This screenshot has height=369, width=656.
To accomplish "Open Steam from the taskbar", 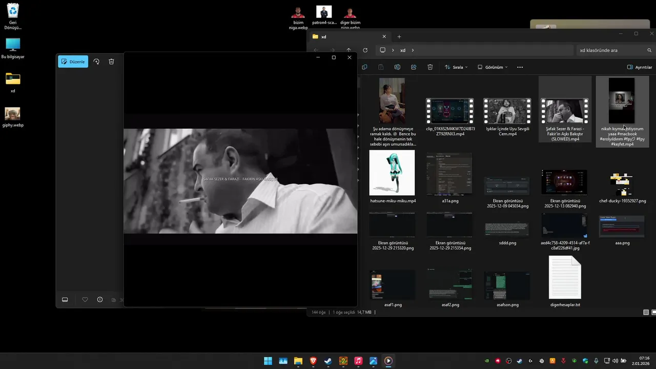I will click(x=328, y=361).
